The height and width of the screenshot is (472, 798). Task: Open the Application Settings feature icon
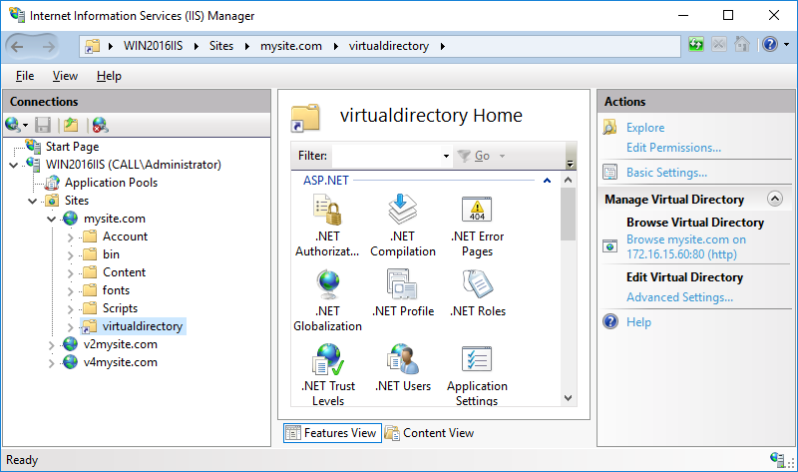477,360
